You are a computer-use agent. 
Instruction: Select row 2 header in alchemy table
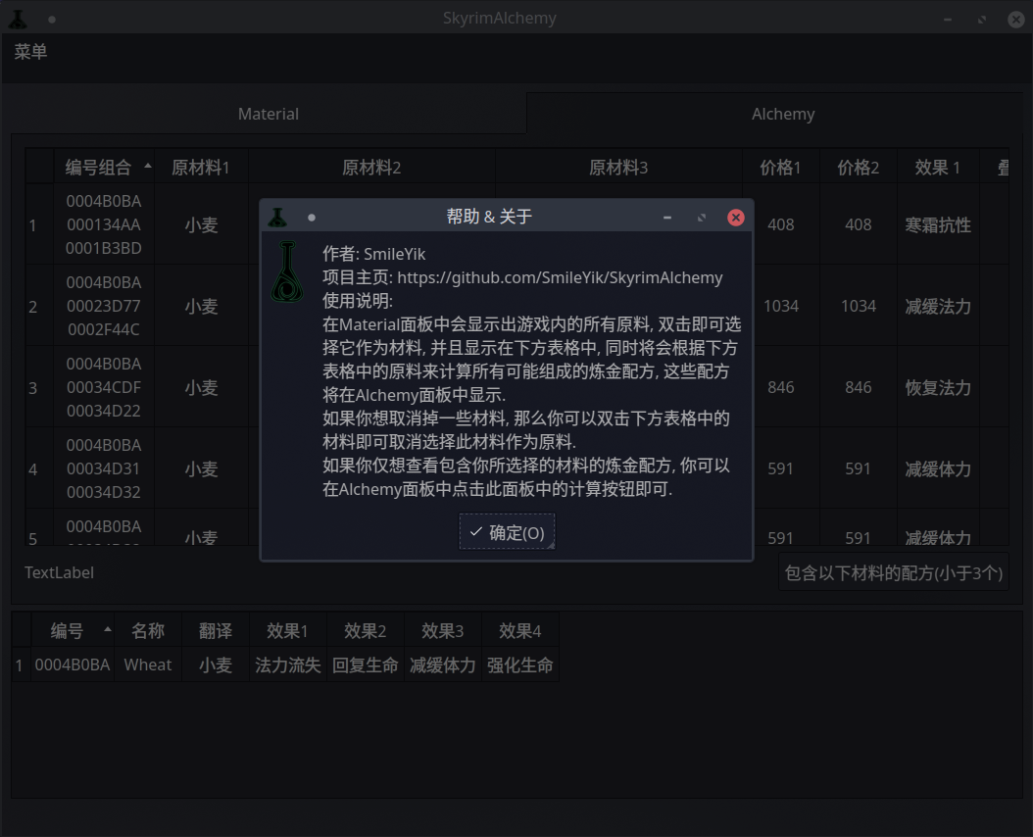pyautogui.click(x=39, y=306)
